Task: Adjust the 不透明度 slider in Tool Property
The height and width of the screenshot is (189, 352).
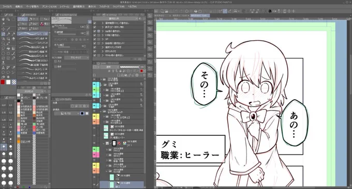Action: (67, 34)
